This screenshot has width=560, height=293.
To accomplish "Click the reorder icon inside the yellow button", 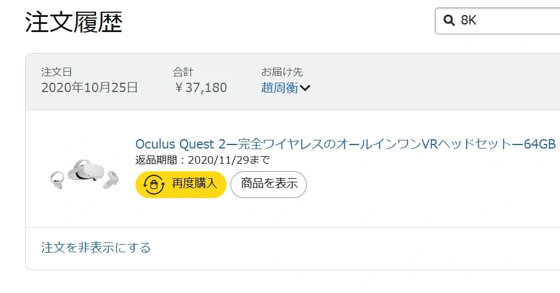I will [153, 184].
